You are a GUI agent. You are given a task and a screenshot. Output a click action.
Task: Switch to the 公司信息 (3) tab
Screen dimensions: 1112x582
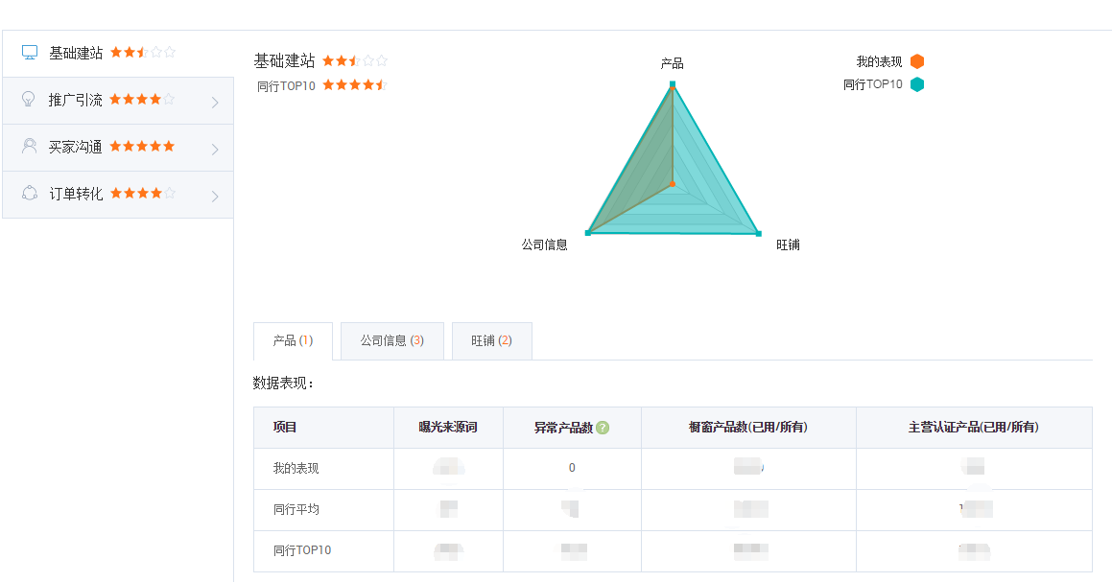[x=392, y=341]
